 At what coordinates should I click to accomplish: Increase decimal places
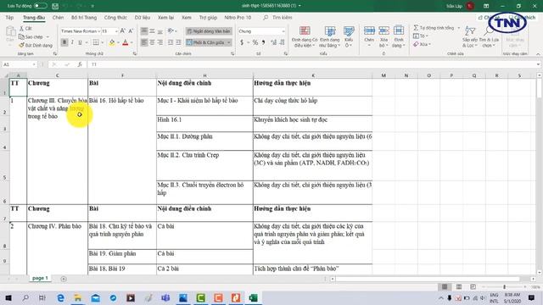click(274, 42)
